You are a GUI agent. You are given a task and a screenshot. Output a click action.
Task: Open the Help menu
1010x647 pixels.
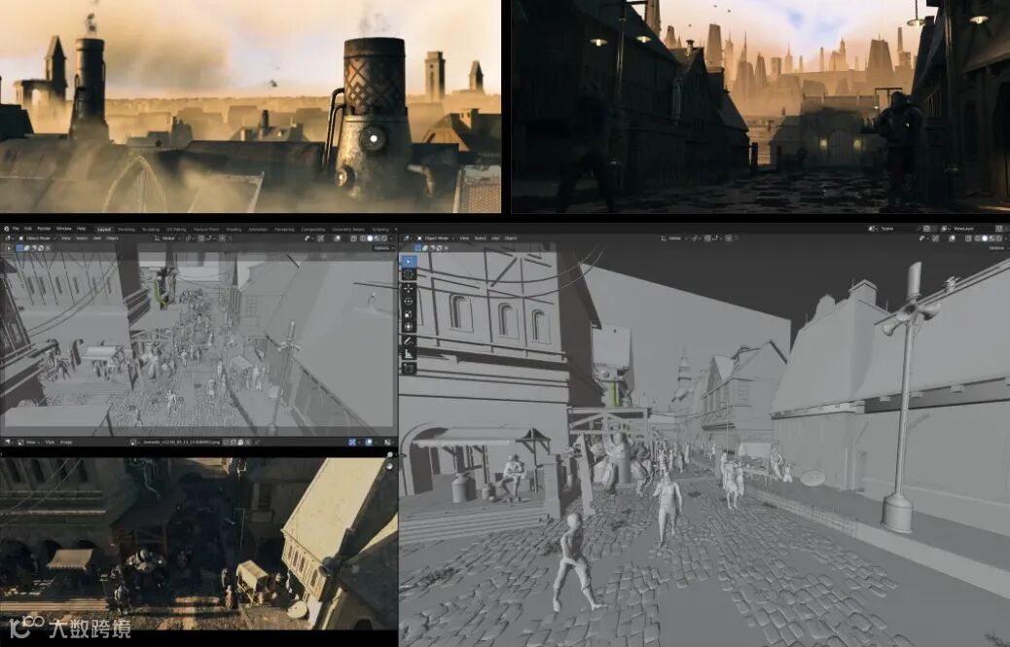tap(81, 229)
